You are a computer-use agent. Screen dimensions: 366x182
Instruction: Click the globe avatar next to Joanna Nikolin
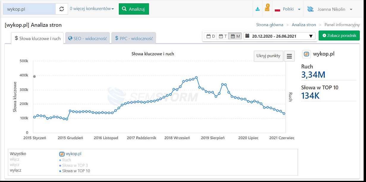tap(310, 9)
